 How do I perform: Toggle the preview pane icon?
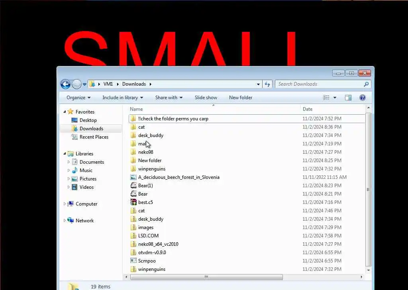(x=348, y=98)
